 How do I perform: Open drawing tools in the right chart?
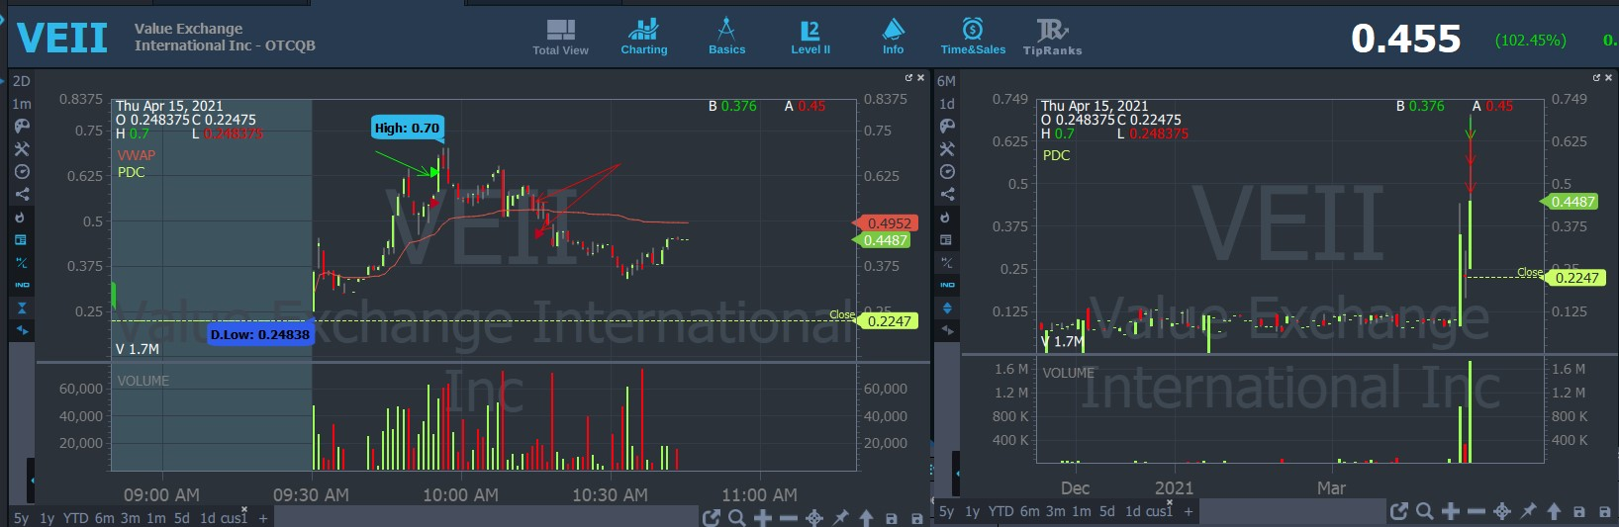[947, 149]
